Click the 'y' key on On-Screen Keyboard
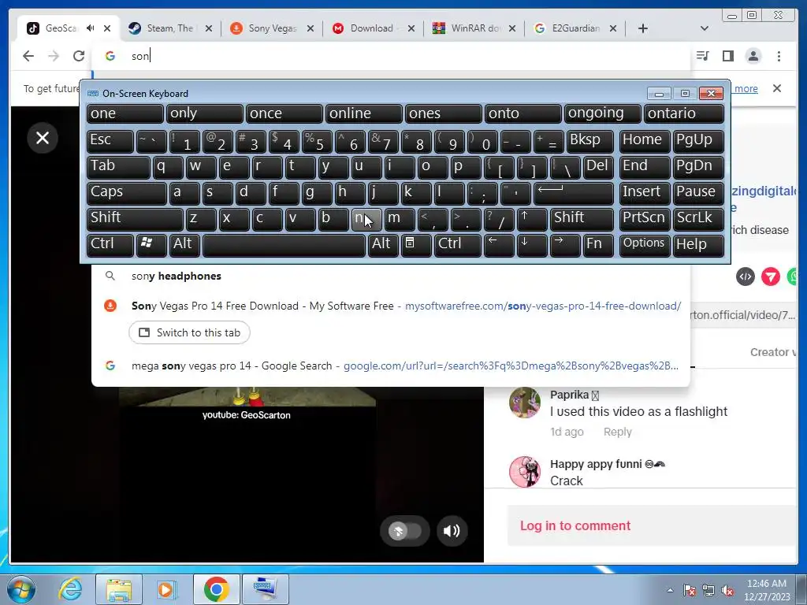This screenshot has width=807, height=605. click(x=333, y=167)
